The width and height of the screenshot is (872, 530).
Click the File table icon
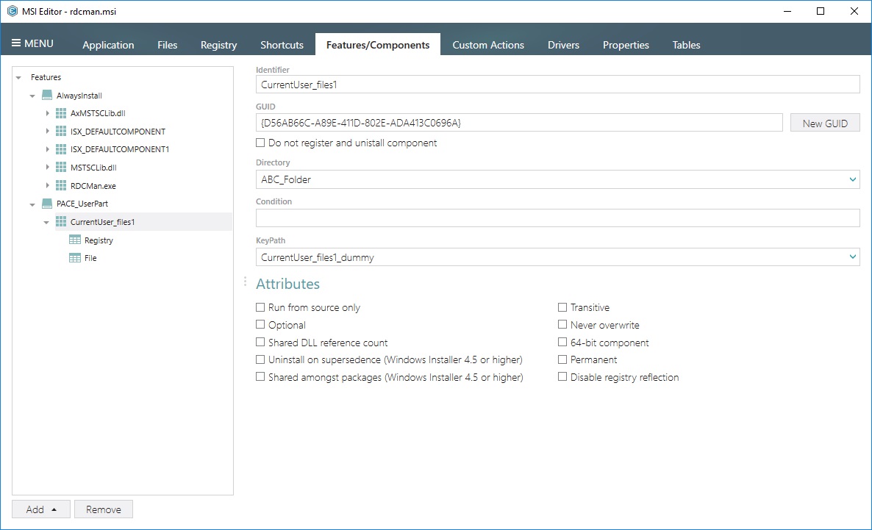pos(75,258)
